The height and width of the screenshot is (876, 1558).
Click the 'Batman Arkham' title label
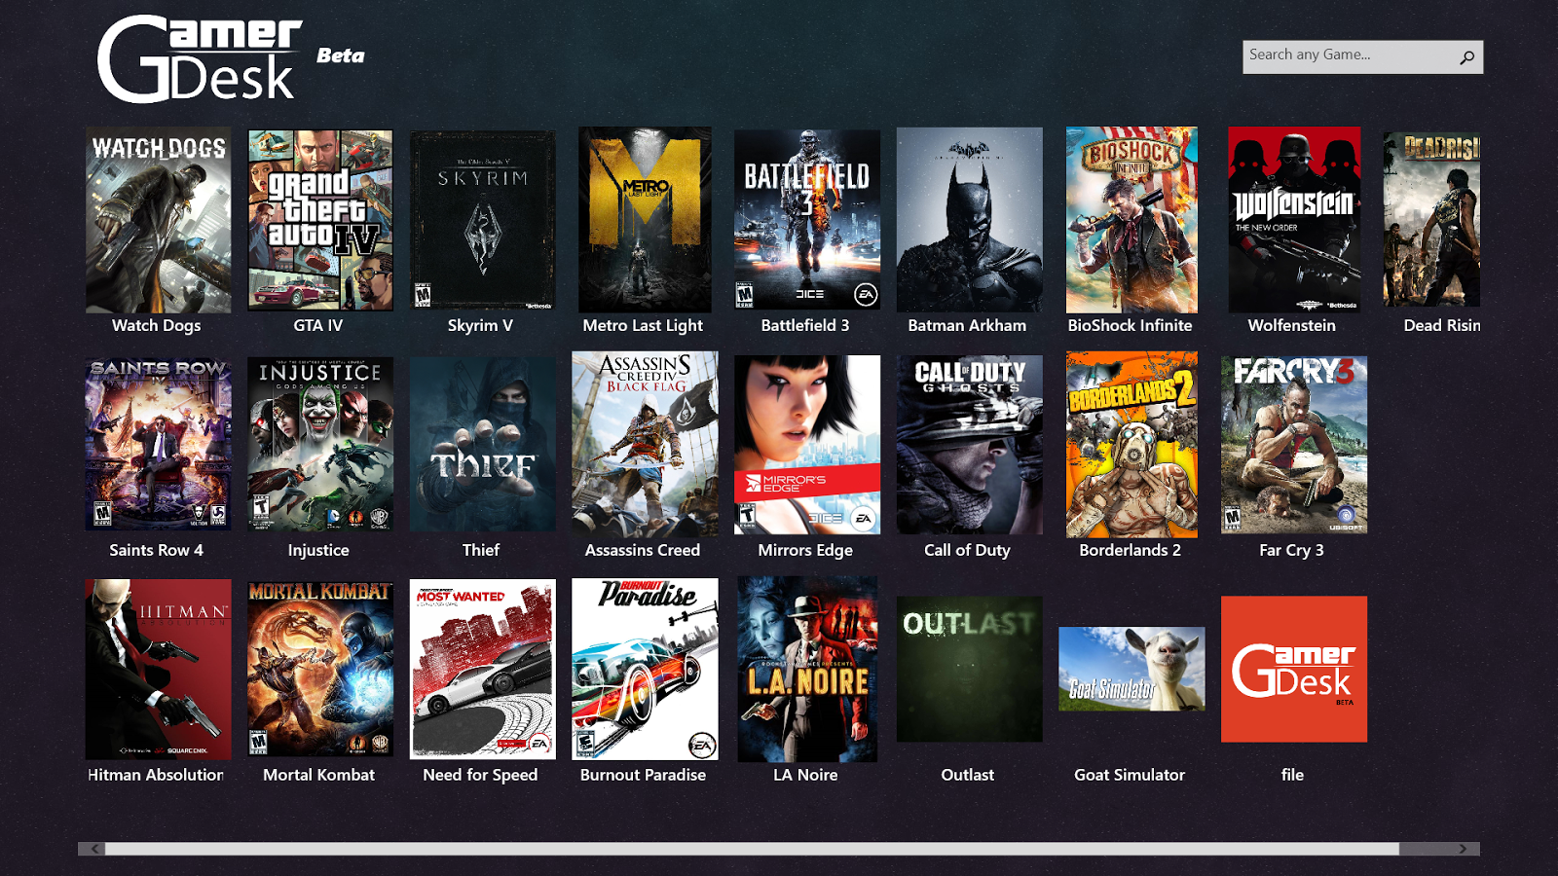[x=967, y=325]
